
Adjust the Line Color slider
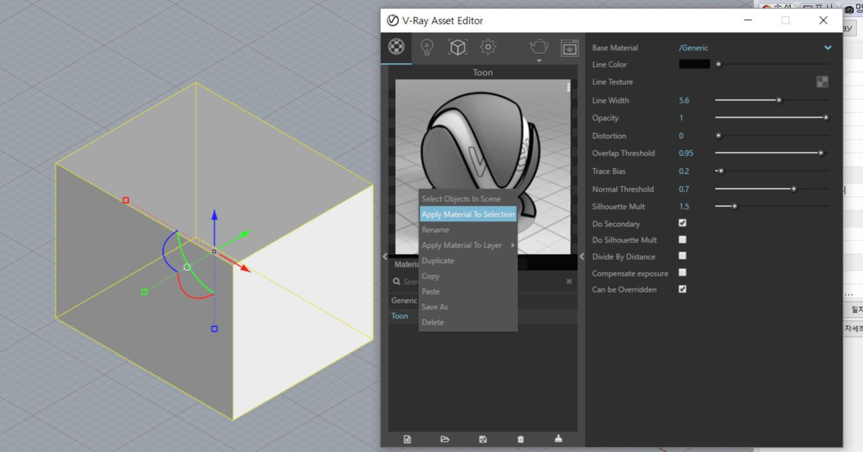click(x=772, y=64)
